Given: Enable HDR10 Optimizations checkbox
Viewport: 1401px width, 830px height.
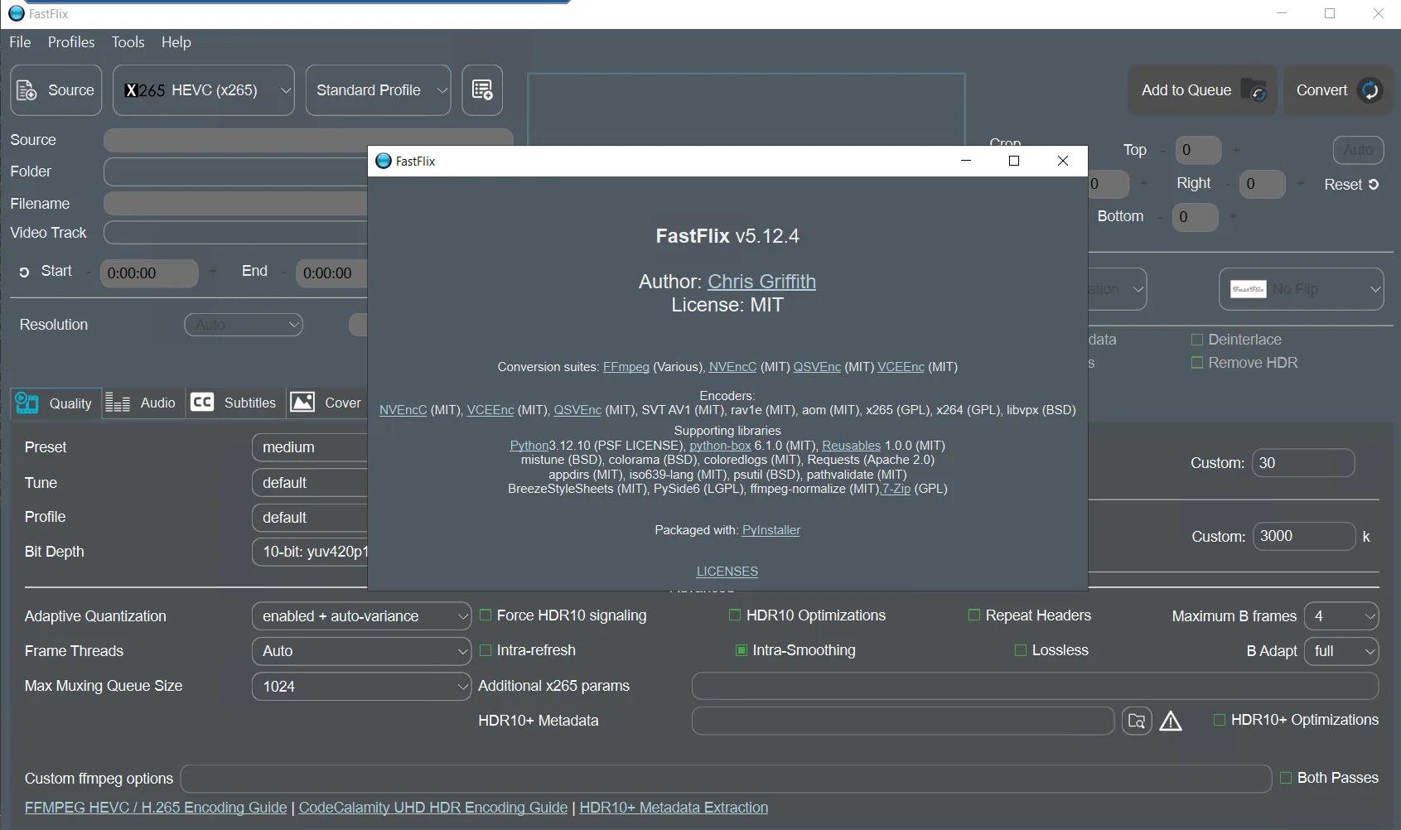Looking at the screenshot, I should point(735,615).
